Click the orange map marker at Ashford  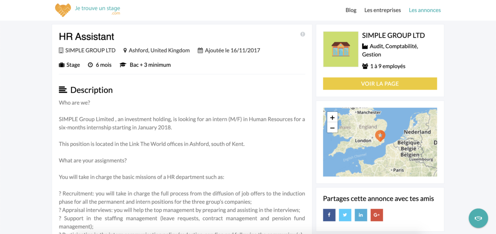point(380,135)
